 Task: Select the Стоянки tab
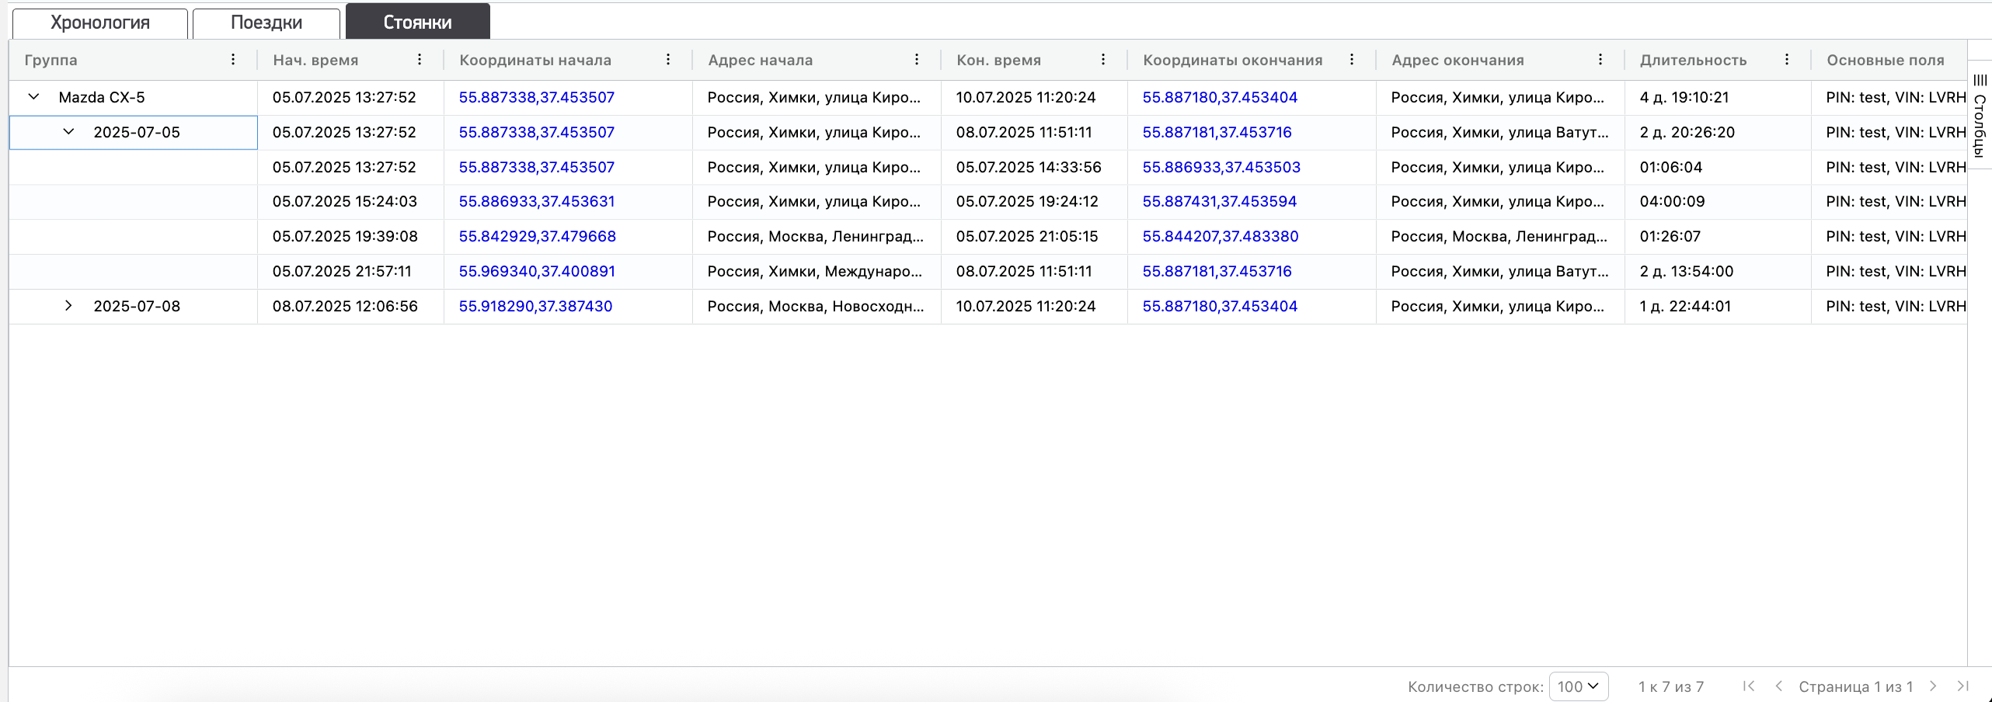pyautogui.click(x=417, y=22)
